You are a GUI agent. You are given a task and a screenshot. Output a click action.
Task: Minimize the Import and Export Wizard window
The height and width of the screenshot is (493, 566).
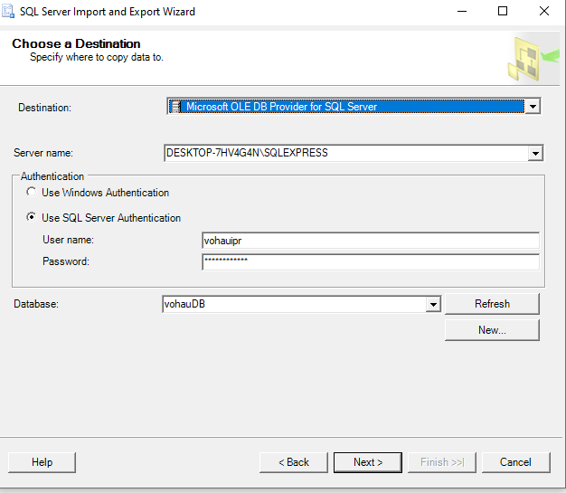(x=460, y=12)
